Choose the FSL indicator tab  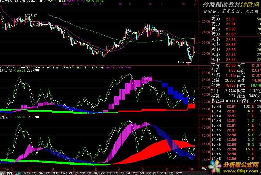pos(48,173)
